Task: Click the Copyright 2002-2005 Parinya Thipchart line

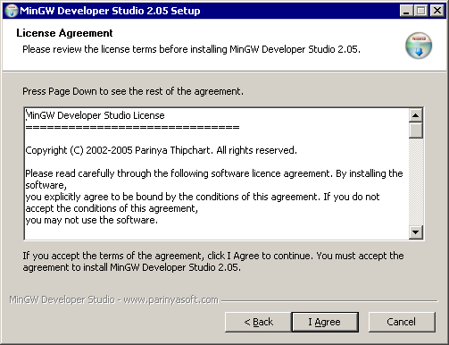Action: [161, 150]
